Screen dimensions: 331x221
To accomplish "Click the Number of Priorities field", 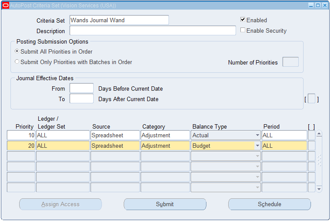I will coord(290,62).
